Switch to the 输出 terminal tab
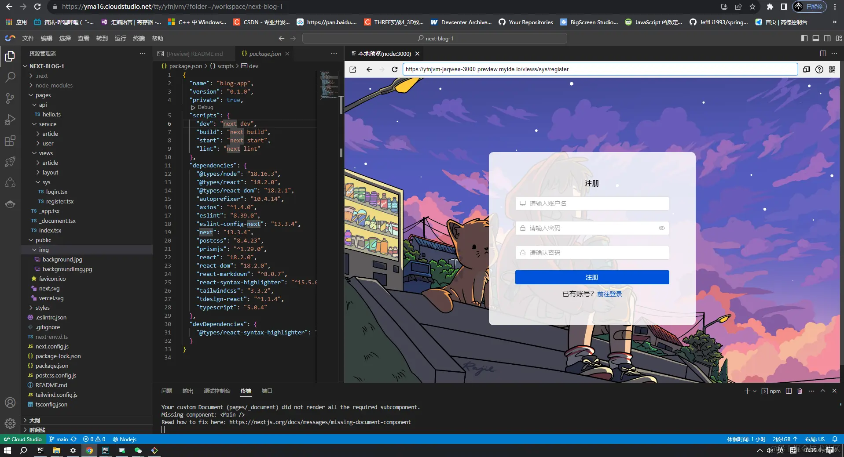The width and height of the screenshot is (844, 457). point(187,391)
